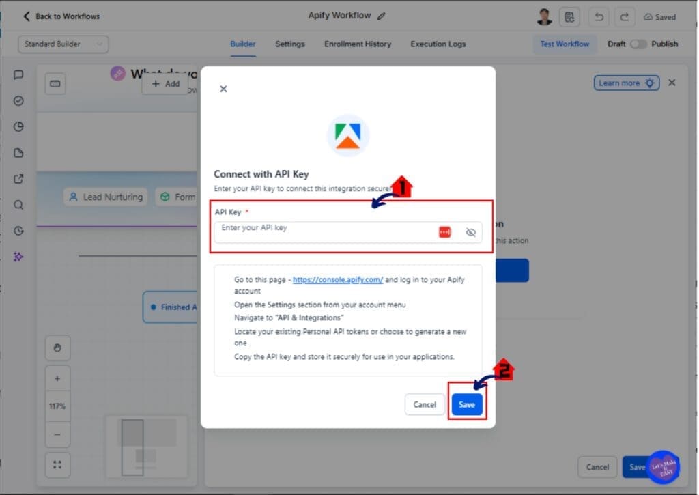Click Save in the background panel
699x495 pixels.
pos(637,467)
